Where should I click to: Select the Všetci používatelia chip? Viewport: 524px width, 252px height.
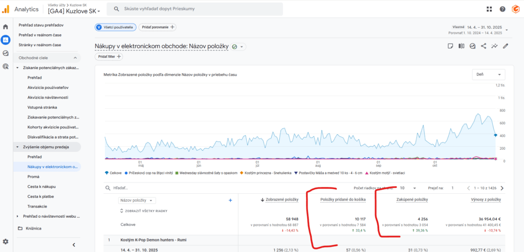click(x=115, y=27)
